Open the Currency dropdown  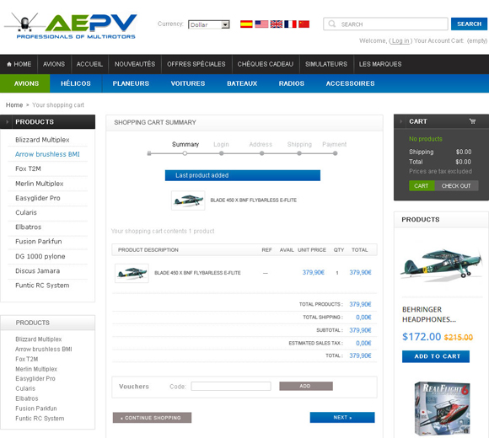point(209,24)
